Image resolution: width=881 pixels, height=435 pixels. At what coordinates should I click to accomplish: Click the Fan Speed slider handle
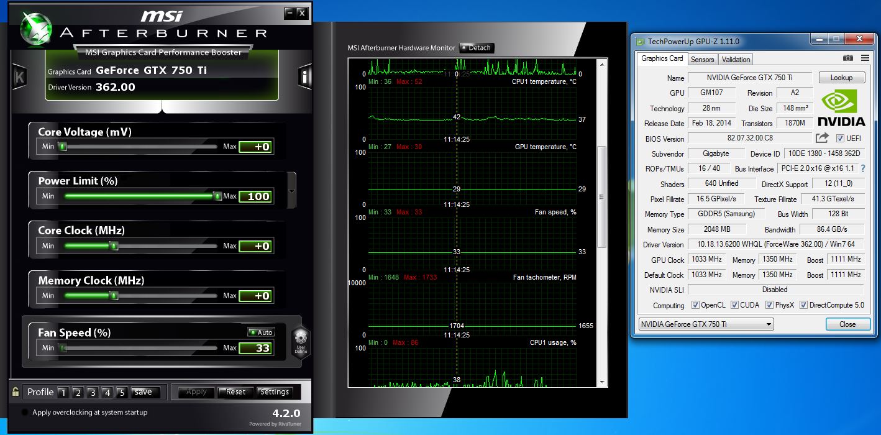coord(62,348)
